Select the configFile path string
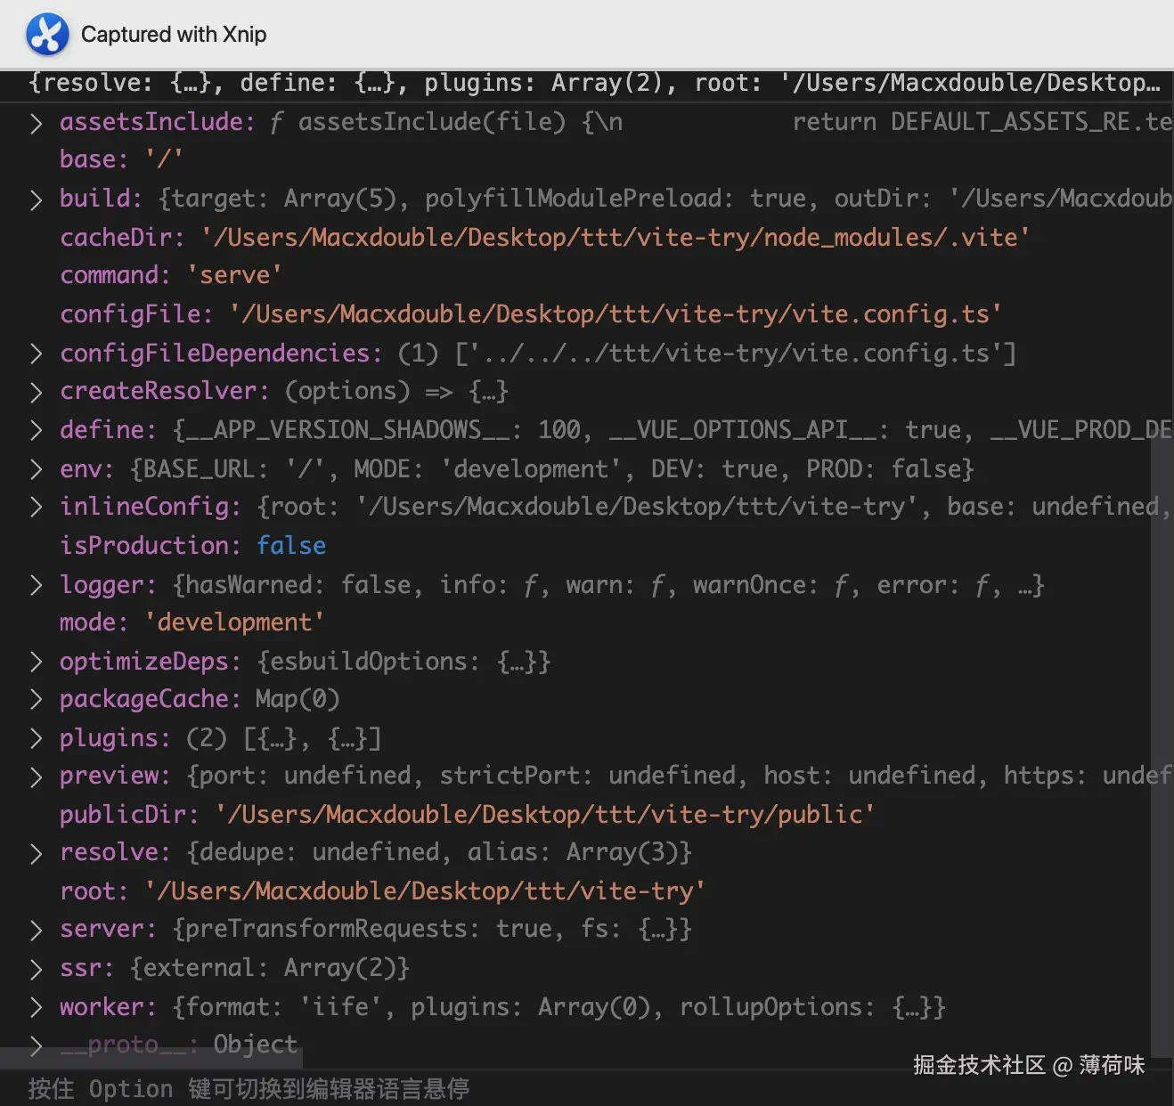The image size is (1174, 1106). (616, 314)
